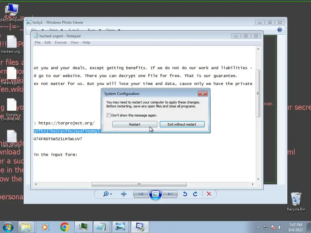Click Notepad vertical scrollbar thumb
This screenshot has height=233, width=311.
(258, 93)
